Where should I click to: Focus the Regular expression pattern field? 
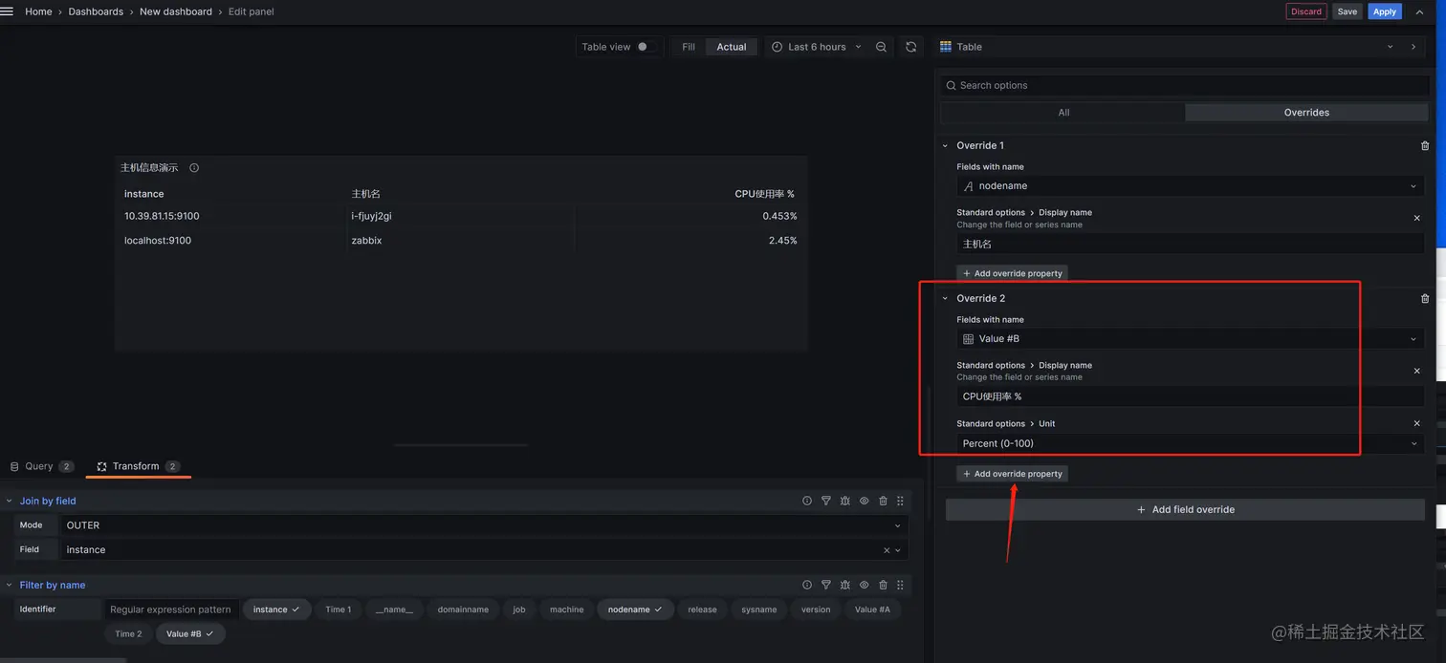[x=170, y=610]
